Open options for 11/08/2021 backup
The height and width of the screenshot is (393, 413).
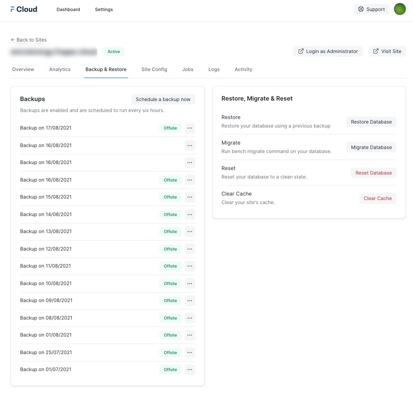click(x=190, y=266)
